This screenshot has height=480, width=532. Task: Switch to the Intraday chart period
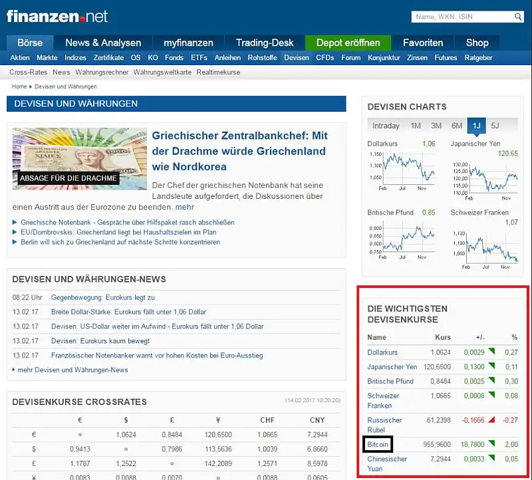click(x=386, y=126)
